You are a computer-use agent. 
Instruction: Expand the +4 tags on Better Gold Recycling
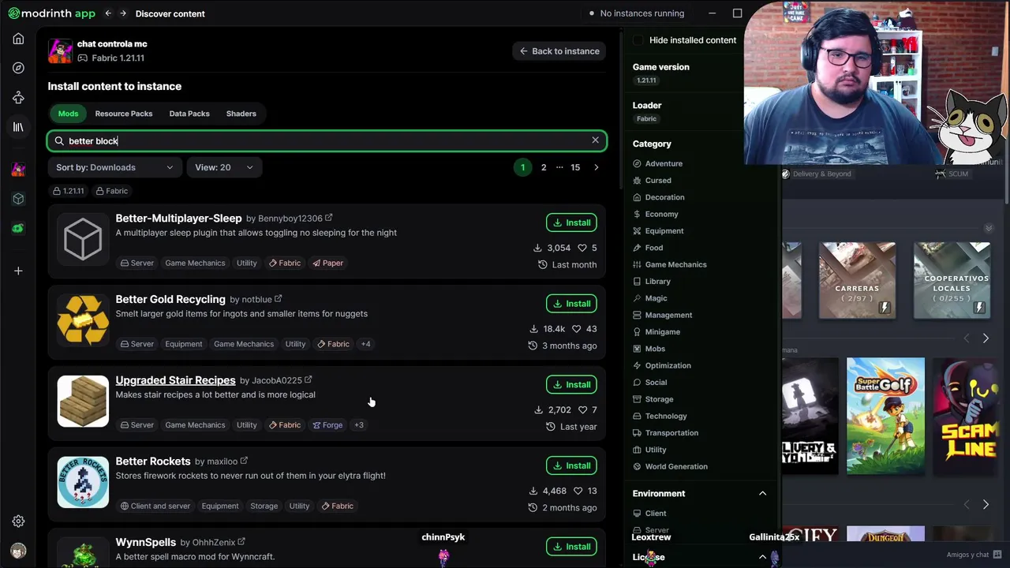[x=365, y=344]
